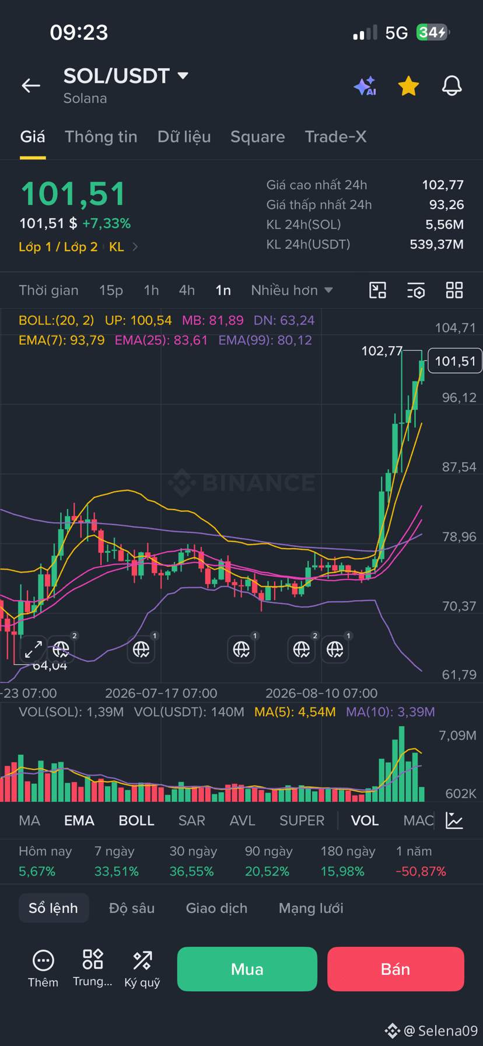The width and height of the screenshot is (483, 1046).
Task: Tap the 1 năm -50,87% performance
Action: point(421,861)
